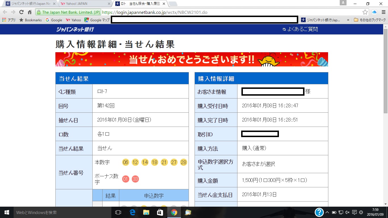Viewport: 388px width, 218px height.
Task: Click the 購入(通常) purchase method value
Action: tap(254, 148)
